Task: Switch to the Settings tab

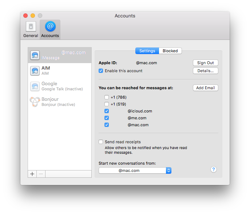Action: coord(147,51)
